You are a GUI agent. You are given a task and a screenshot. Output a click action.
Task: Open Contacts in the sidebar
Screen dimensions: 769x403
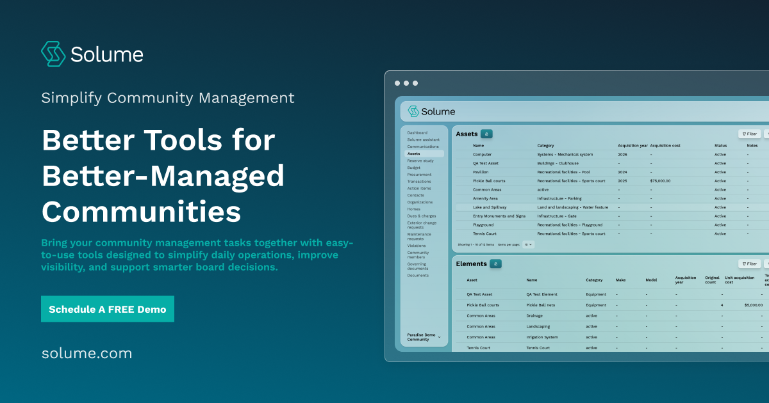point(416,195)
